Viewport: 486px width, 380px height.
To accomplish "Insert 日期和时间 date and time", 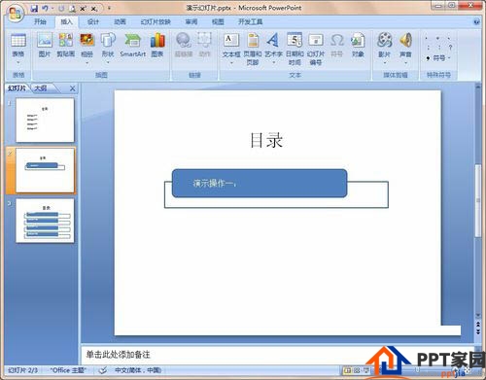I will [295, 49].
